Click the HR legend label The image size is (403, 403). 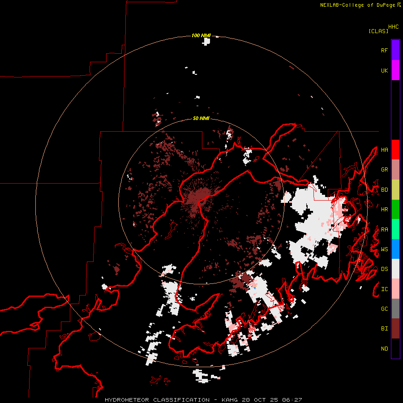pos(384,210)
